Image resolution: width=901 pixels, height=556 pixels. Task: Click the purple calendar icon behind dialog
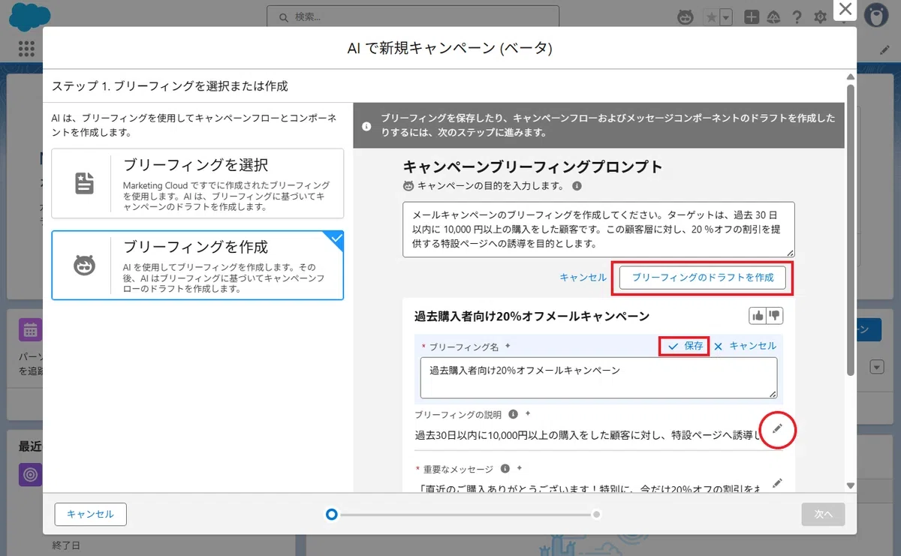coord(30,330)
